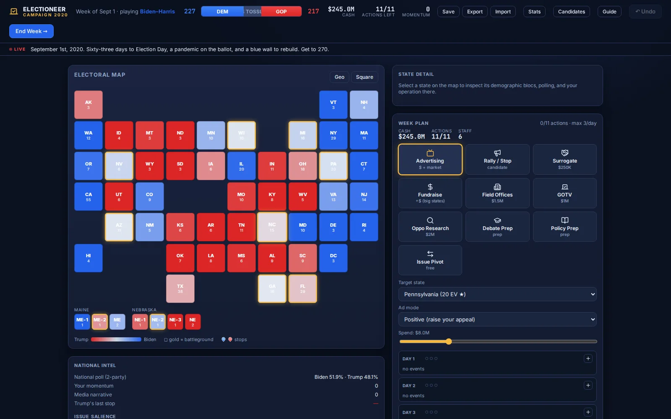Add an event to Day 3
This screenshot has width=671, height=419.
pos(588,412)
